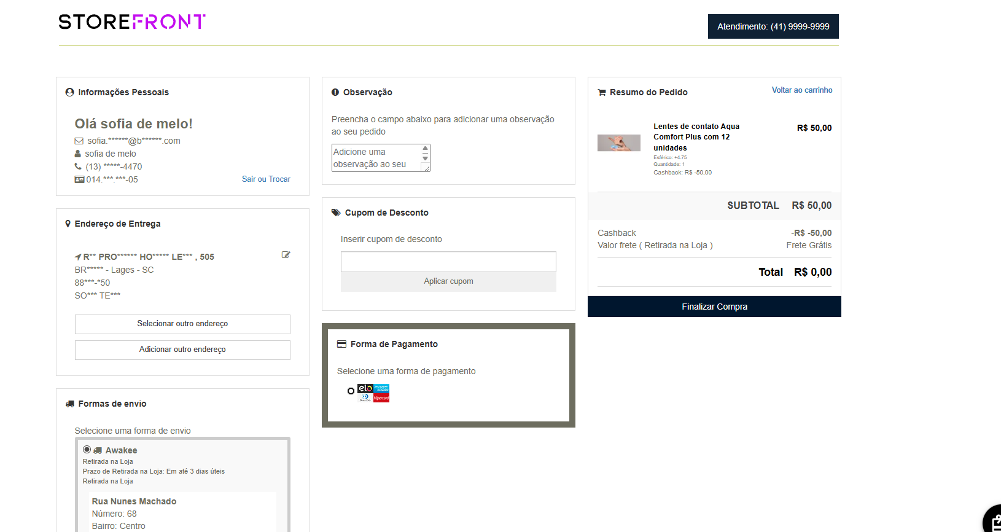Screen dimensions: 1001x532
Task: Focus the discount coupon input field
Action: point(448,262)
